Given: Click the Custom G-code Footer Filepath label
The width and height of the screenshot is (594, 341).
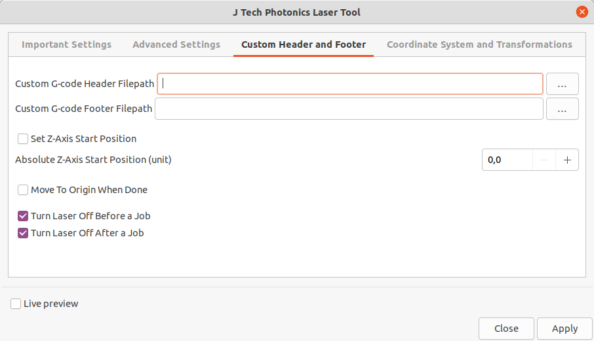Looking at the screenshot, I should tap(83, 109).
